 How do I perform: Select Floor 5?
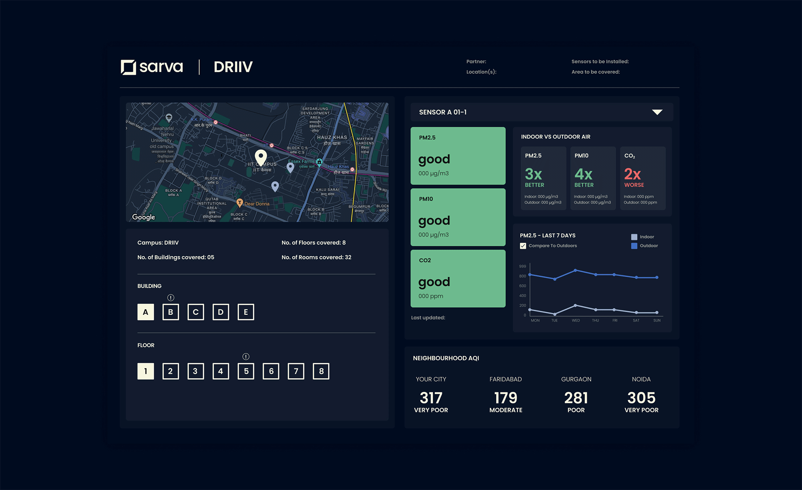click(246, 371)
